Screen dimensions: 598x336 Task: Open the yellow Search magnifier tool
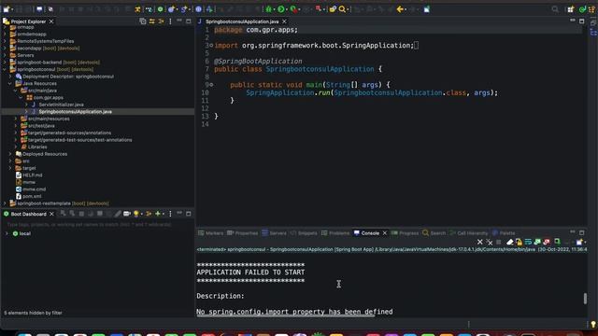[342, 9]
